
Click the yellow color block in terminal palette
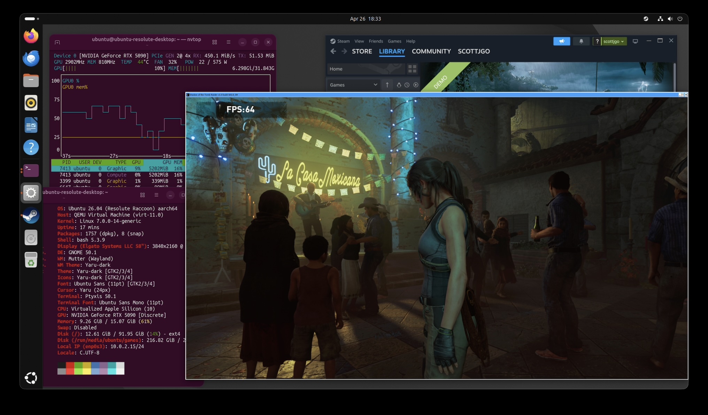pos(87,368)
